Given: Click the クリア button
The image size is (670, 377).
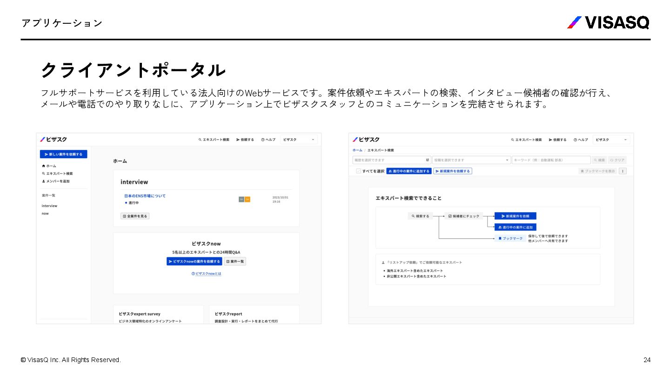Looking at the screenshot, I should 617,160.
